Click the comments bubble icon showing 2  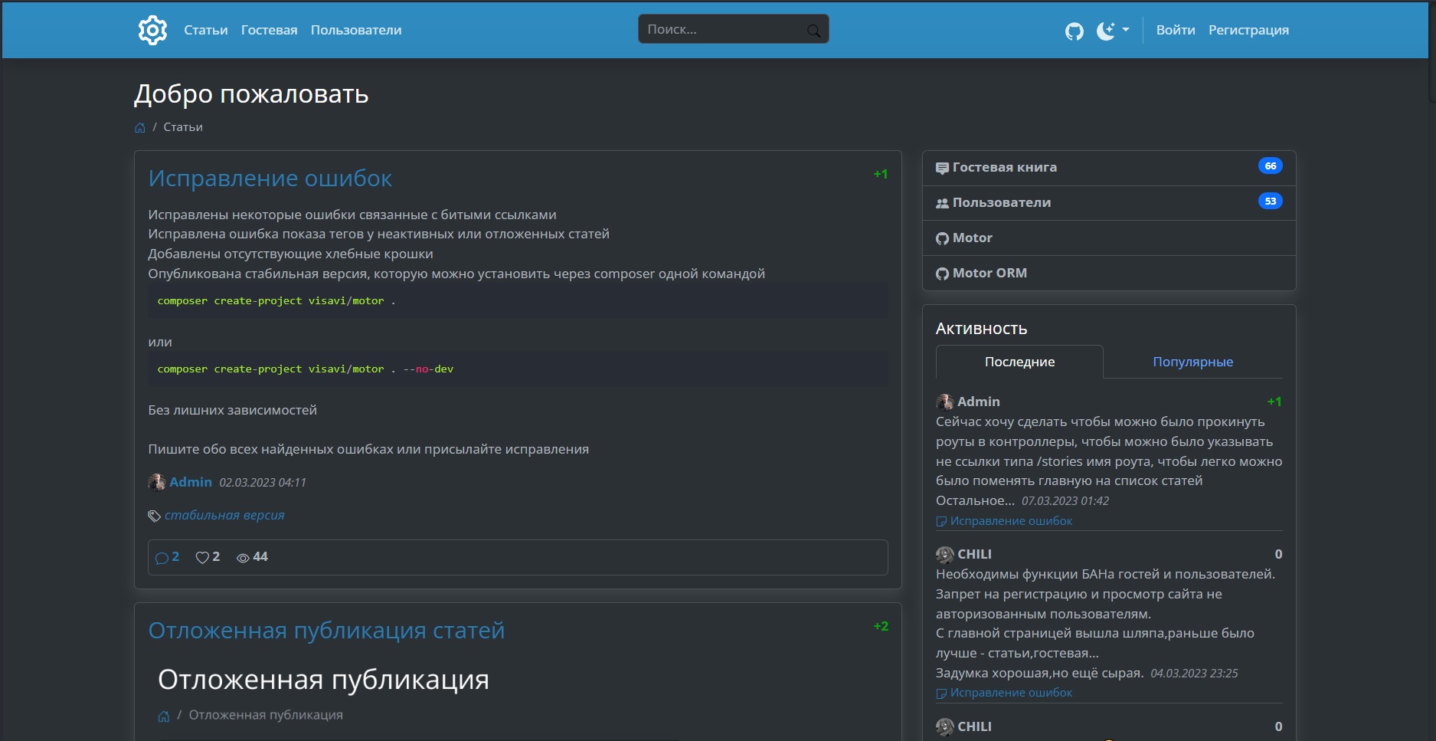[x=162, y=558]
